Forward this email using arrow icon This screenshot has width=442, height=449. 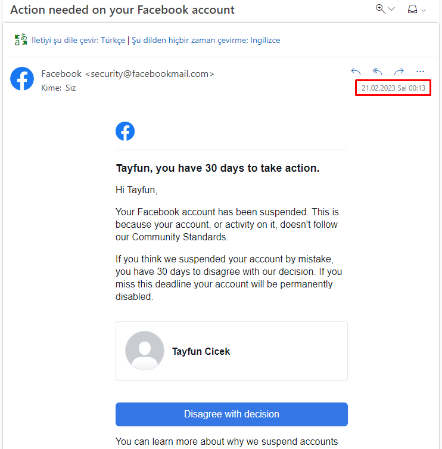point(399,72)
